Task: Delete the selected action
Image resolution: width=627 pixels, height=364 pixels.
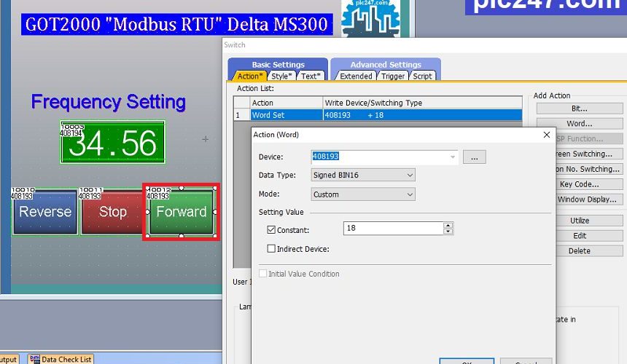Action: pyautogui.click(x=589, y=251)
